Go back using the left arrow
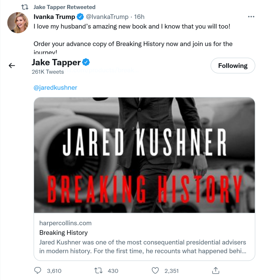Screen dimensions: 262x280 (x=12, y=65)
